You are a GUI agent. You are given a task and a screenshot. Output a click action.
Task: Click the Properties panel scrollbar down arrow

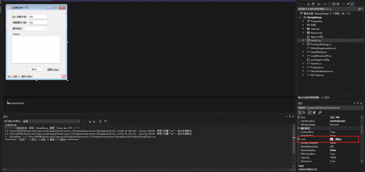[x=362, y=162]
